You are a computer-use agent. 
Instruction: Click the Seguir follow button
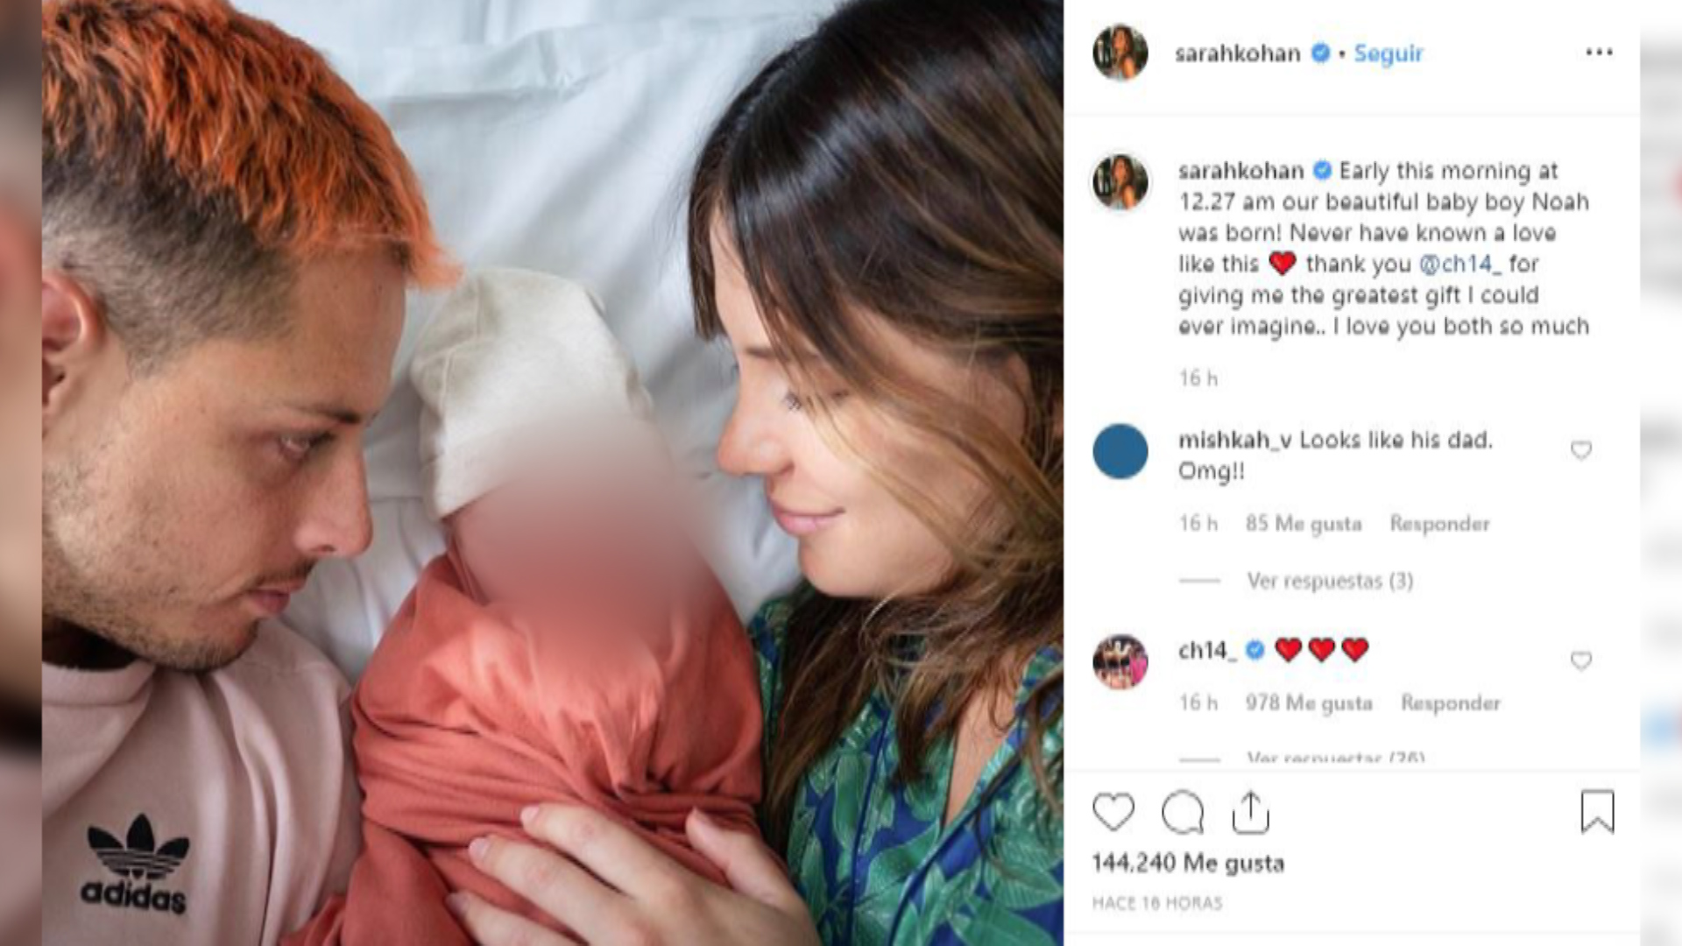pyautogui.click(x=1389, y=53)
